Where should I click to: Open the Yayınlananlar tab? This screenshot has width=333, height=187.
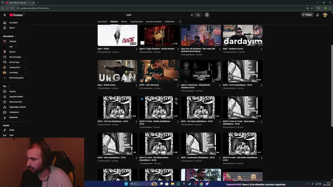pyautogui.click(x=137, y=22)
